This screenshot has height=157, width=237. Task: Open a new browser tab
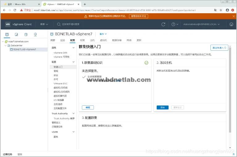(85, 4)
